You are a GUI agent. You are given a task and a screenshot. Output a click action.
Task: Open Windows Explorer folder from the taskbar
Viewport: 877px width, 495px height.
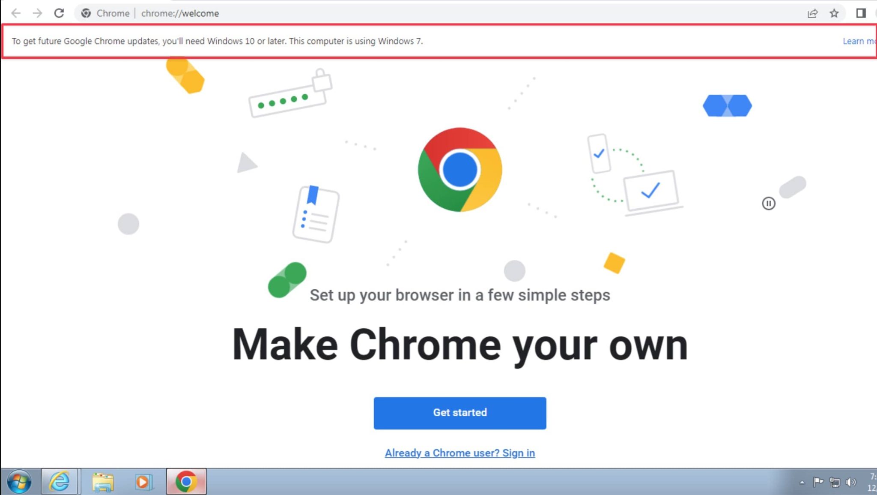click(103, 482)
